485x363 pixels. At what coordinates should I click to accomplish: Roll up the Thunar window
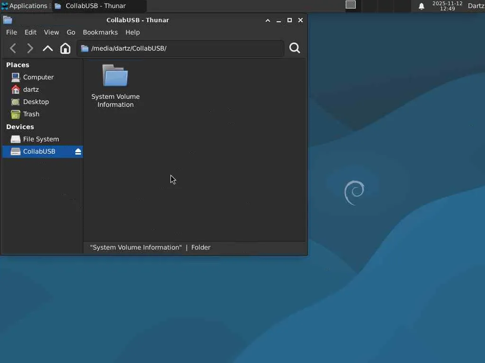(268, 20)
